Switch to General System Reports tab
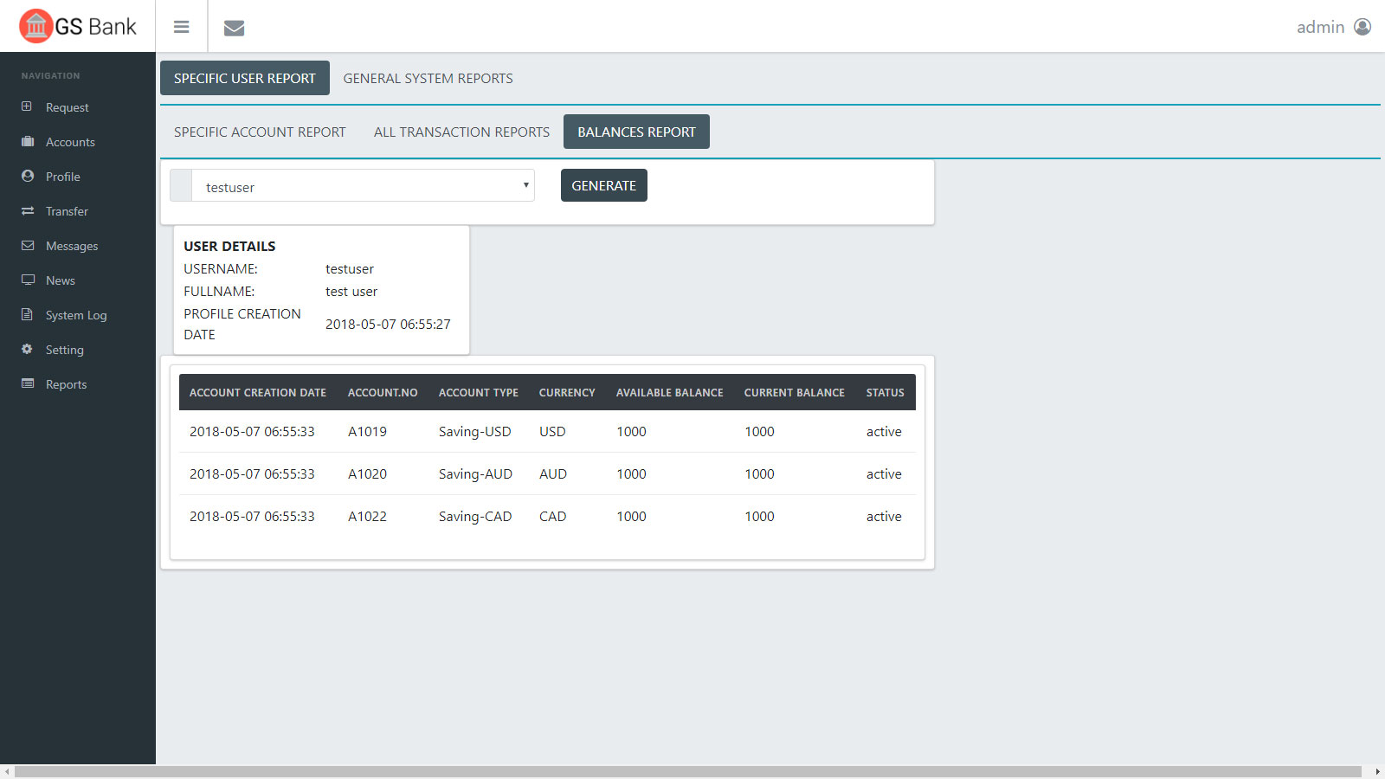This screenshot has width=1385, height=779. pos(428,79)
